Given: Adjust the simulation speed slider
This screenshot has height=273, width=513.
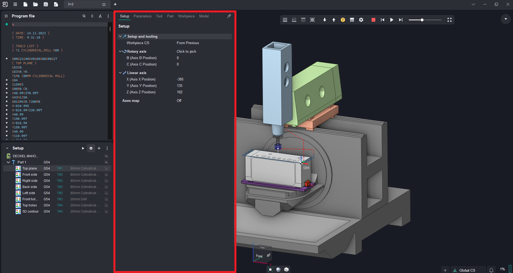Looking at the screenshot, I should tap(422, 20).
